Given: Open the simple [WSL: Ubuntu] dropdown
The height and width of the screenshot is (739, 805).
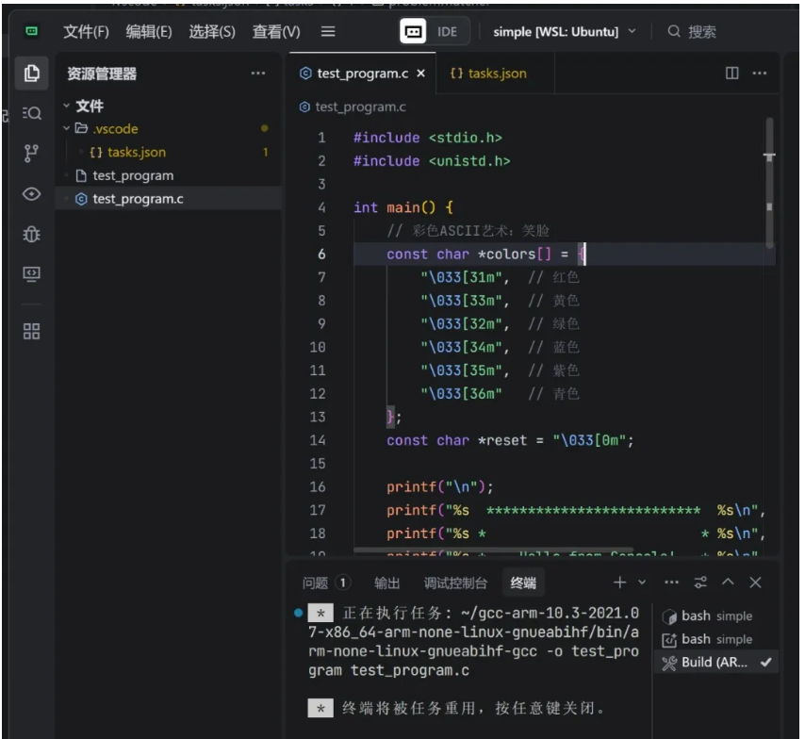Looking at the screenshot, I should tap(564, 31).
